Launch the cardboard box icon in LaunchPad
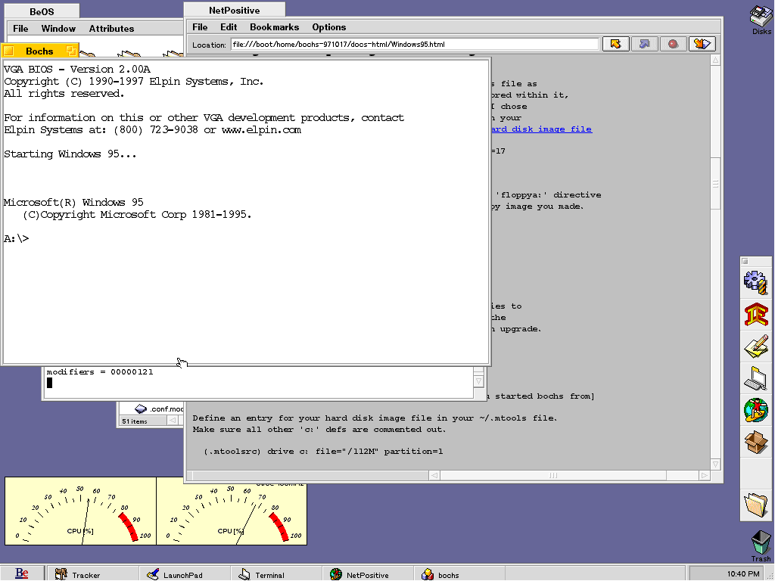 756,443
